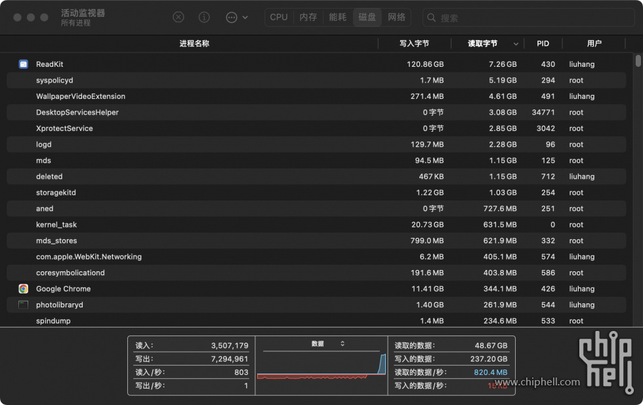Screen dimensions: 643x405
Task: Click the 写出 7,294,961 statistic
Action: click(192, 358)
